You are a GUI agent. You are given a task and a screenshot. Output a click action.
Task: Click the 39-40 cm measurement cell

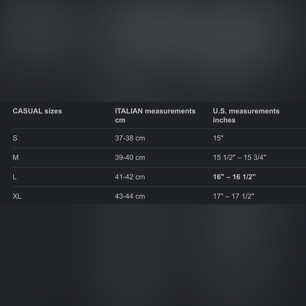130,158
